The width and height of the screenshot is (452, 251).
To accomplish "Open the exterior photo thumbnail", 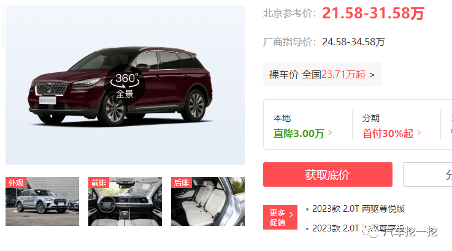I will coord(42,201).
